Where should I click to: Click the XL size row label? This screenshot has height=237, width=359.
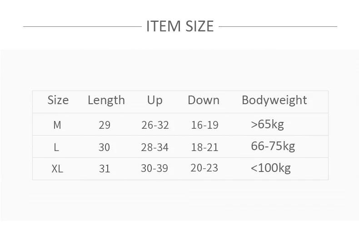[x=57, y=169]
